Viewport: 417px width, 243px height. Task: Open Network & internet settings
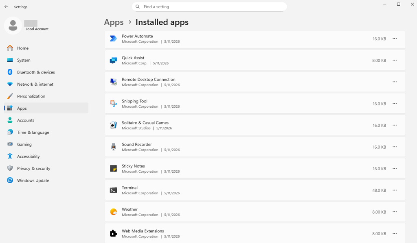click(x=46, y=84)
